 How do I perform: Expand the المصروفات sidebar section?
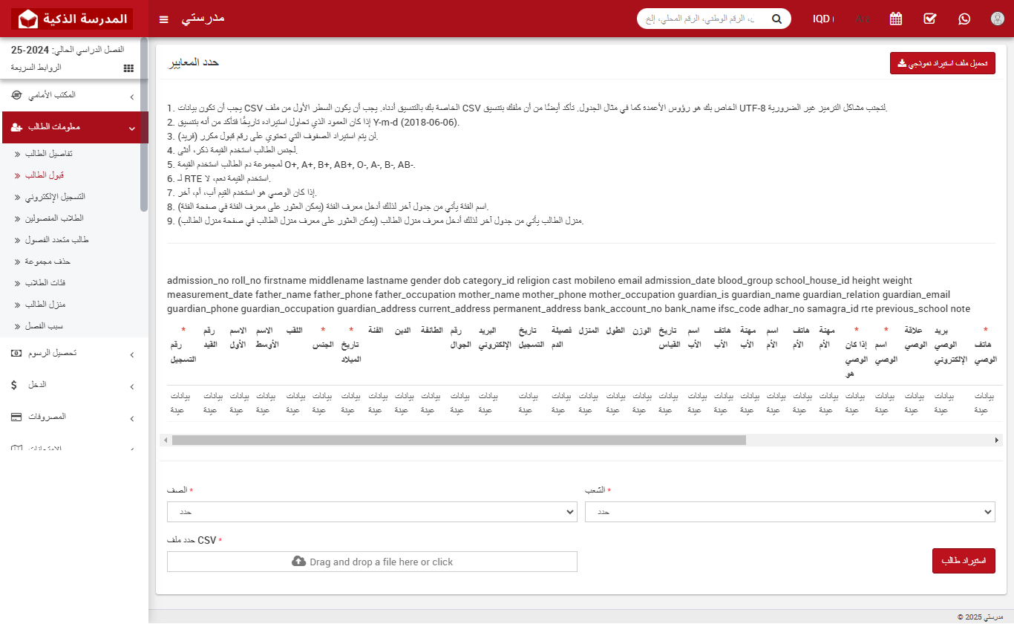coord(74,417)
